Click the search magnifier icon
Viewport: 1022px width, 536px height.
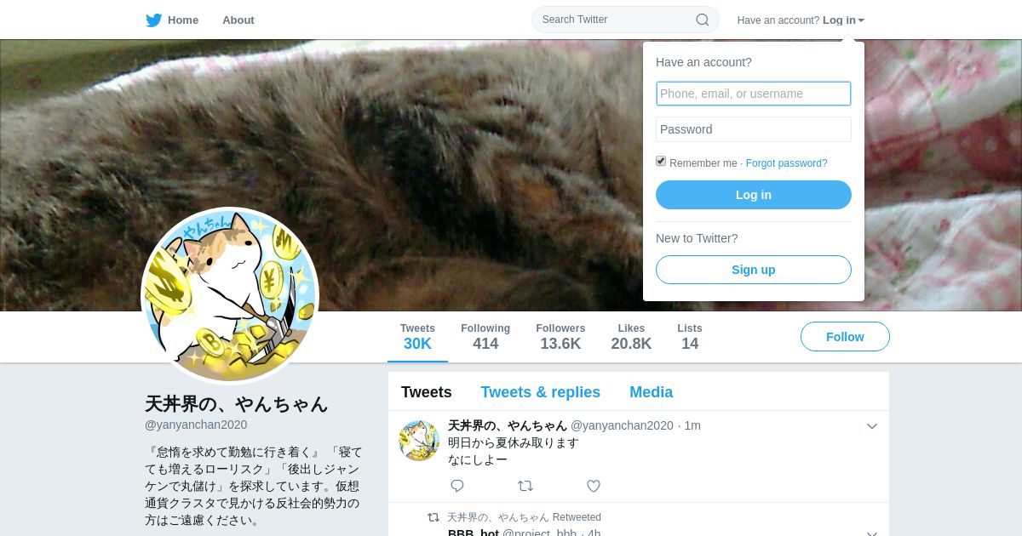click(x=703, y=20)
